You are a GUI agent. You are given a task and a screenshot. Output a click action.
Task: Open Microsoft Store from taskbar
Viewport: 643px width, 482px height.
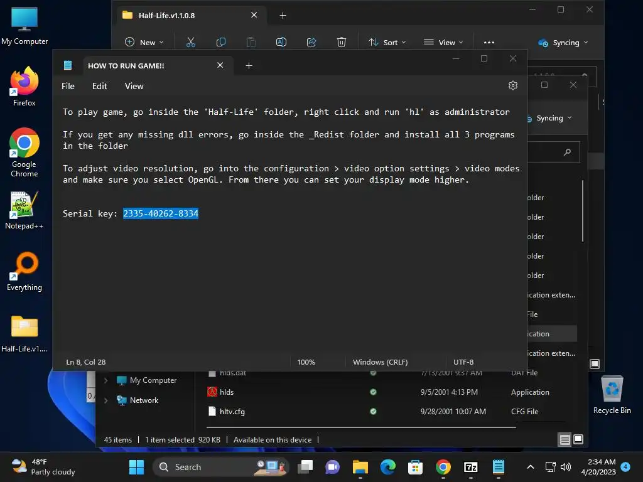tap(415, 467)
